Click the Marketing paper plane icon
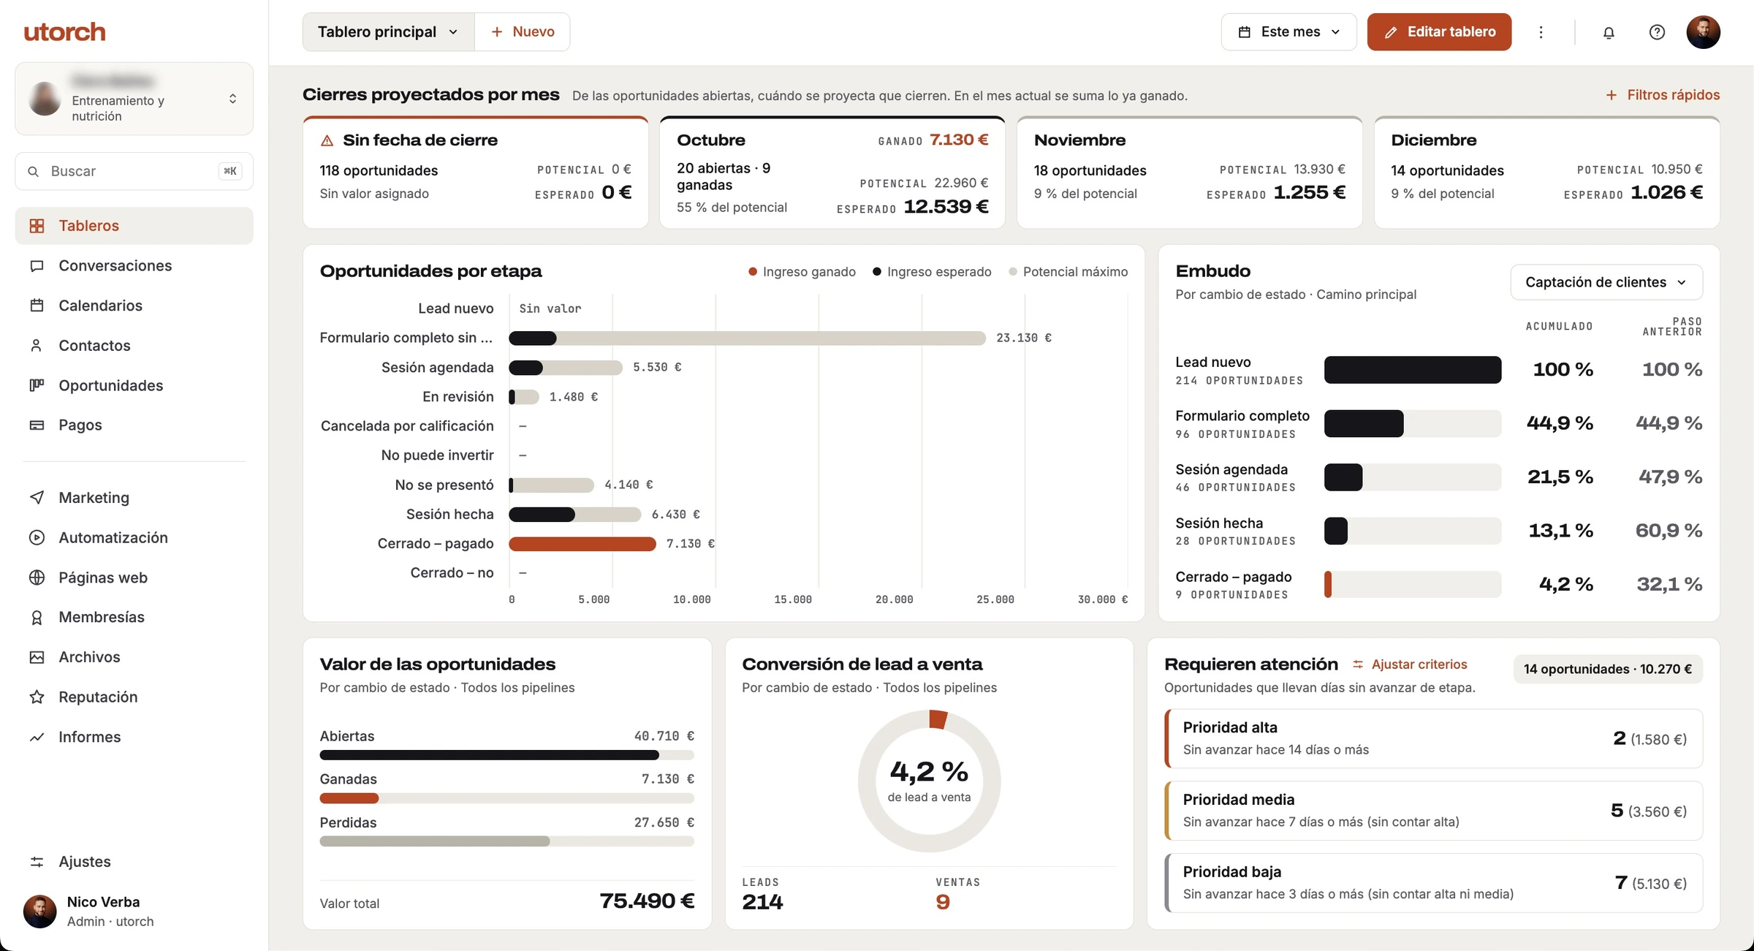The width and height of the screenshot is (1754, 951). [x=37, y=498]
